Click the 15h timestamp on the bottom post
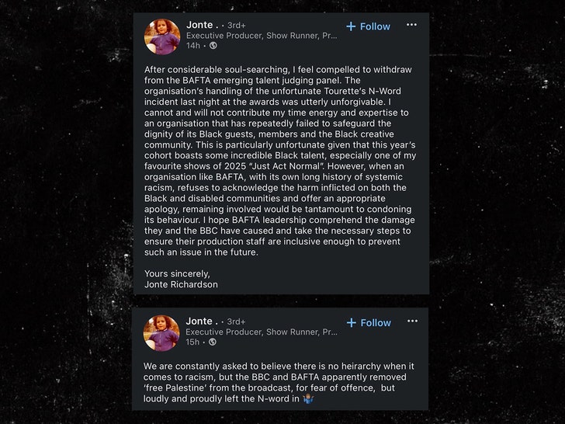The width and height of the screenshot is (565, 424). tap(192, 342)
